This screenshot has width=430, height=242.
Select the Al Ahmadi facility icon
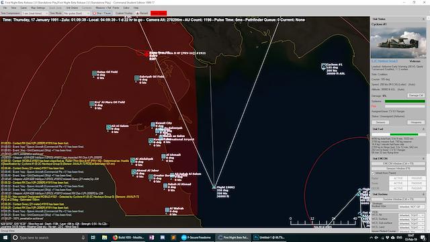coord(163,156)
